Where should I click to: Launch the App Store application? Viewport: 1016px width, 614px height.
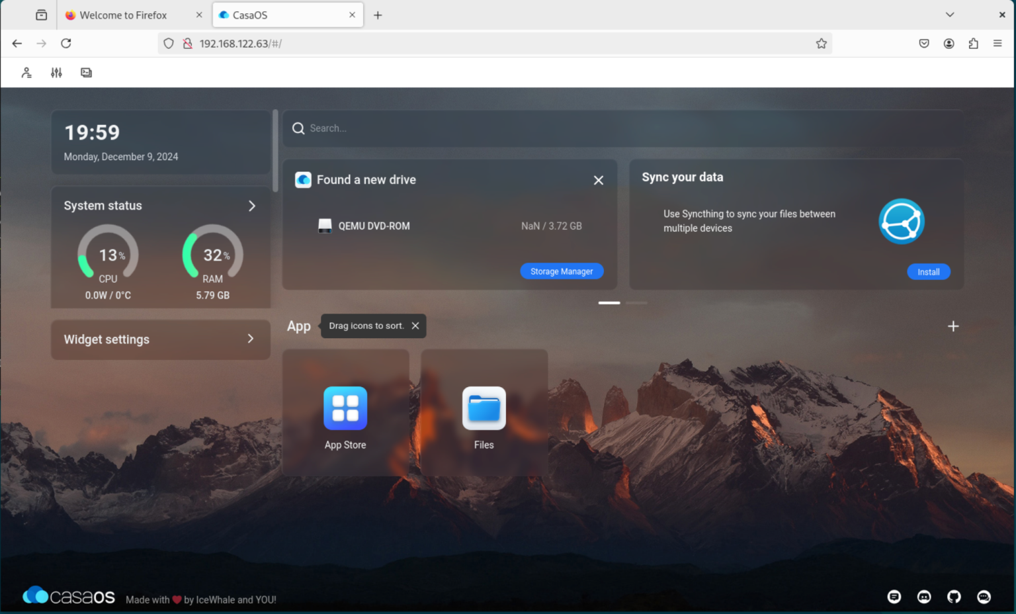(x=345, y=408)
